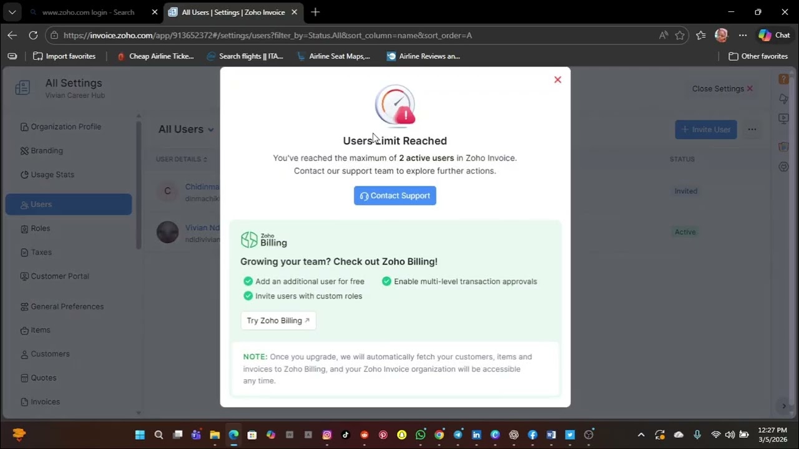Click the All Settings organization icon
This screenshot has width=799, height=449.
(22, 88)
